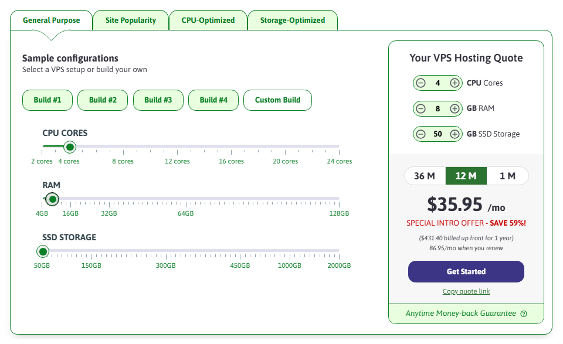
Task: Decrease GB SSD Storage via minus icon
Action: coord(421,134)
